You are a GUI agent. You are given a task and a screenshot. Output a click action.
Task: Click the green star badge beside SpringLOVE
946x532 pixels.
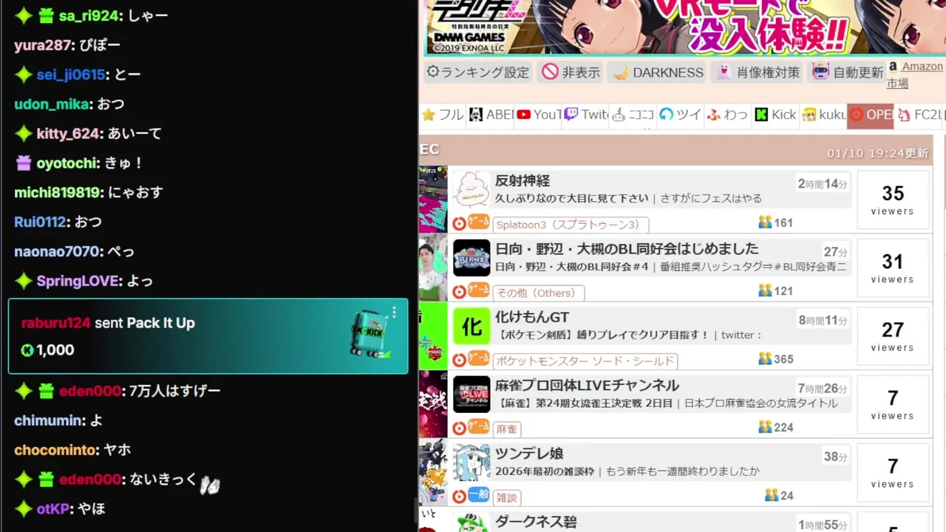(24, 281)
